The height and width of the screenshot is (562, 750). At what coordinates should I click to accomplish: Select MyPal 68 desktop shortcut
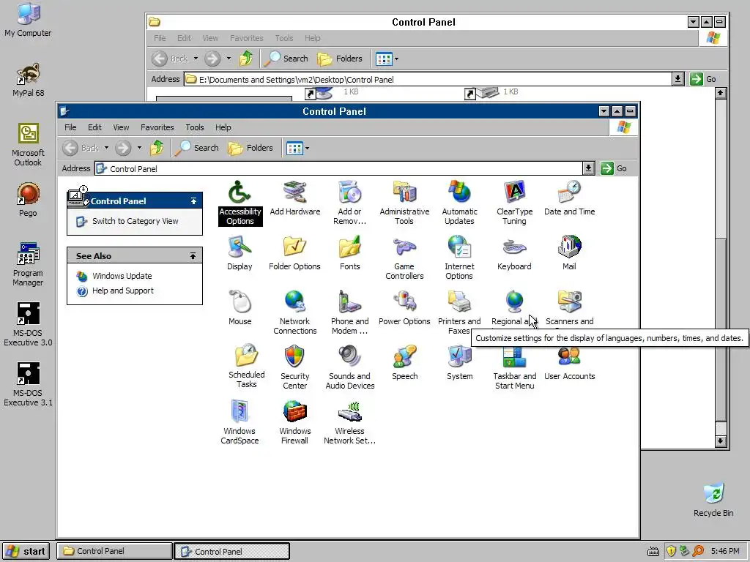pyautogui.click(x=29, y=80)
